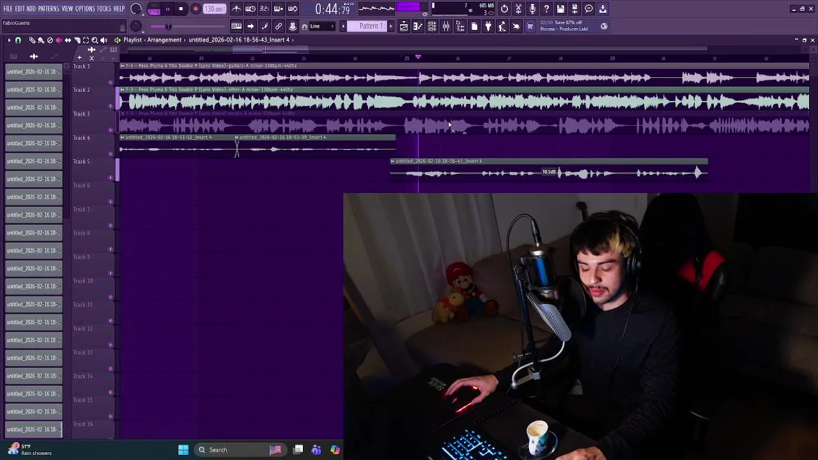Click the Stop playback button

click(181, 9)
